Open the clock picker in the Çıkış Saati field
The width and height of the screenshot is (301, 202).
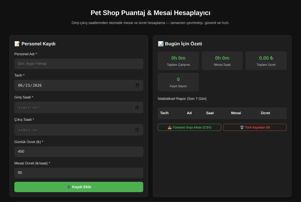[137, 130]
